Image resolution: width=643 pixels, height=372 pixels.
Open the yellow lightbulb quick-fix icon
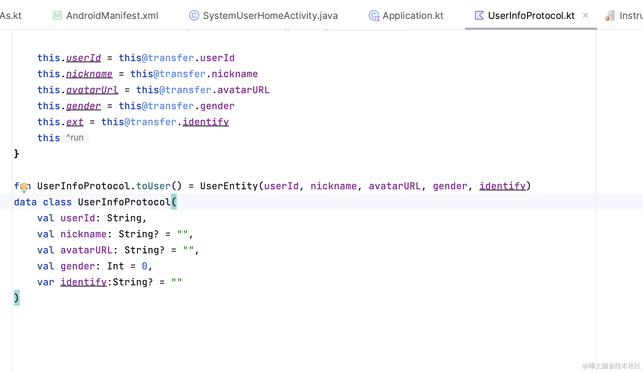[x=24, y=187]
